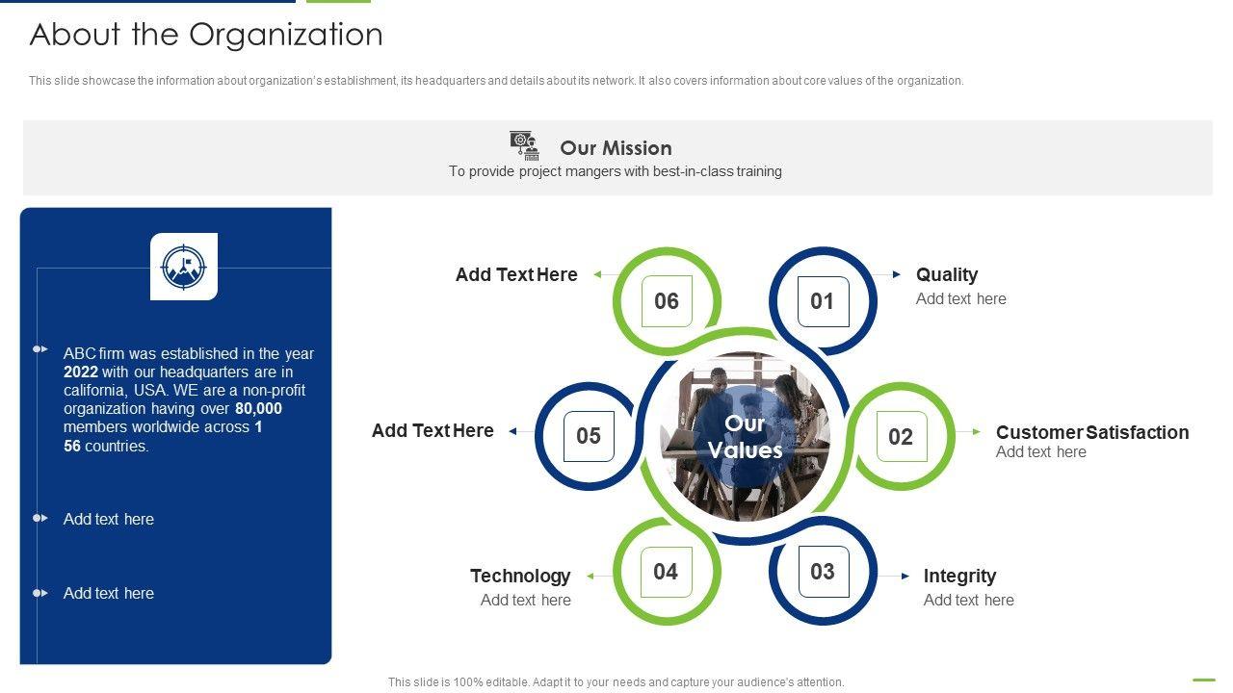Select the target flag icon in blue panel
The height and width of the screenshot is (693, 1233).
tap(184, 267)
